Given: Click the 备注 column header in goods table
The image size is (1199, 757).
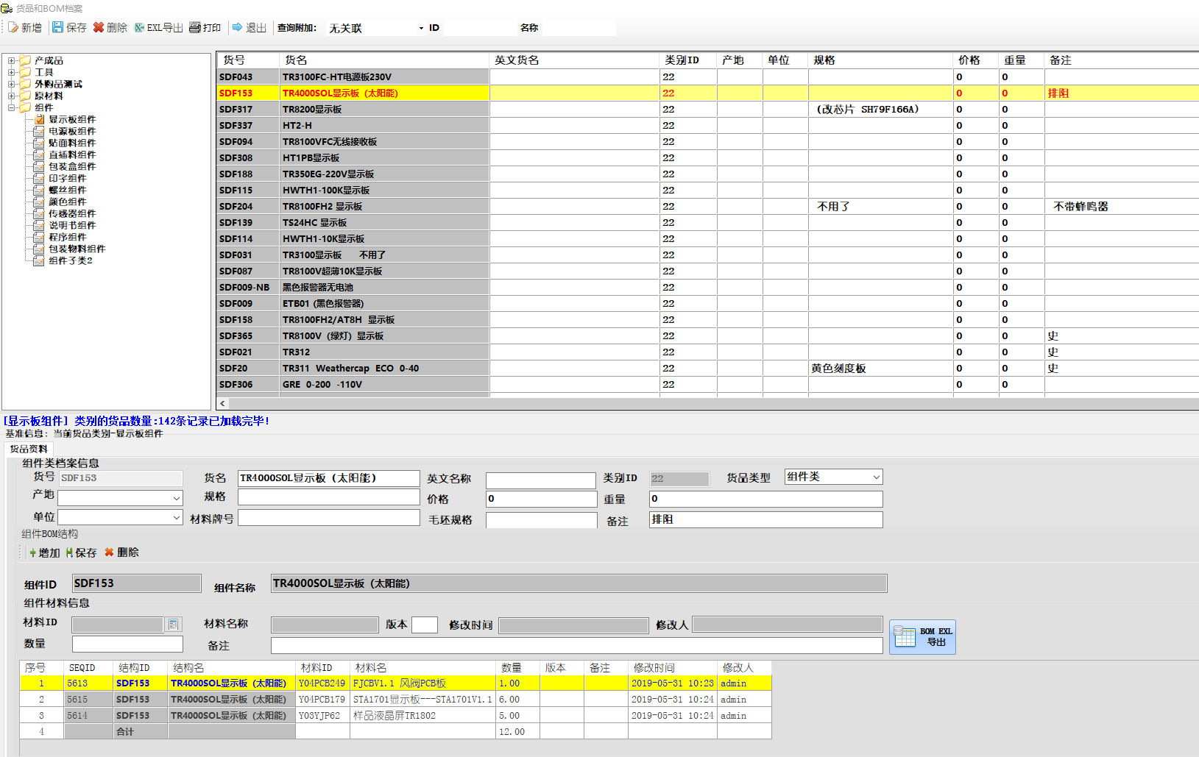Looking at the screenshot, I should pos(1122,60).
